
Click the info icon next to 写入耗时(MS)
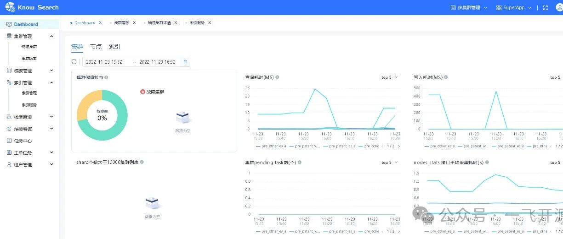pyautogui.click(x=446, y=77)
